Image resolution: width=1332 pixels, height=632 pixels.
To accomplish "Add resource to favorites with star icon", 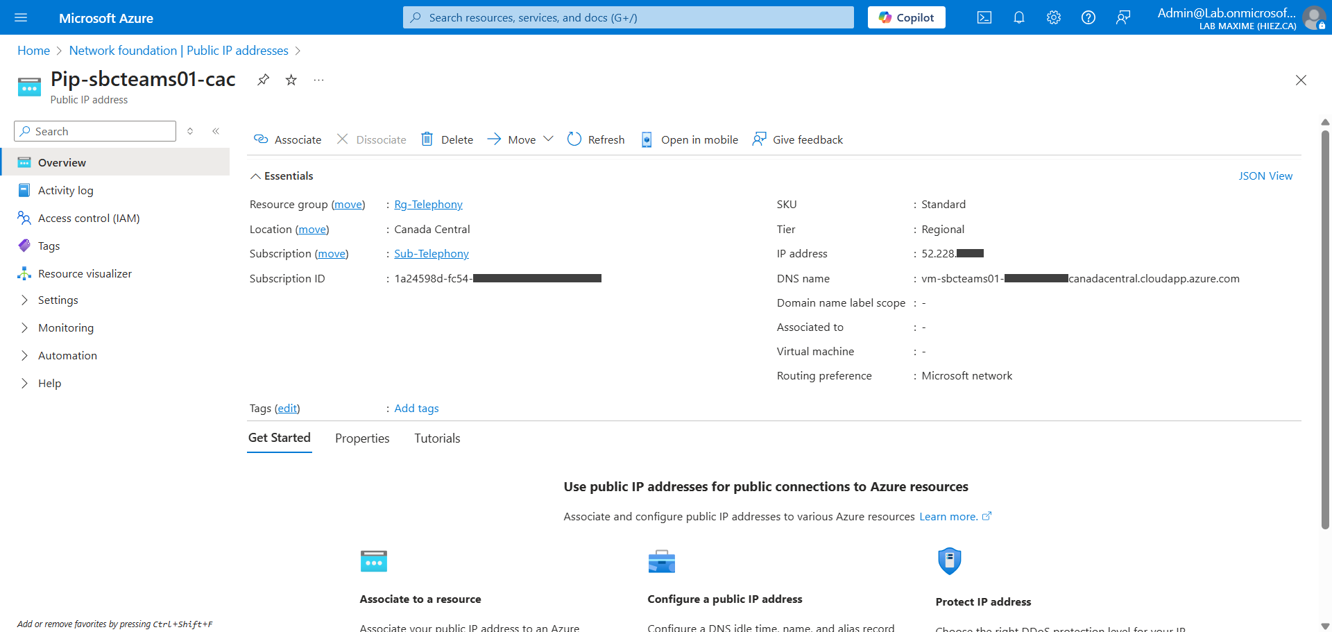I will pos(291,80).
